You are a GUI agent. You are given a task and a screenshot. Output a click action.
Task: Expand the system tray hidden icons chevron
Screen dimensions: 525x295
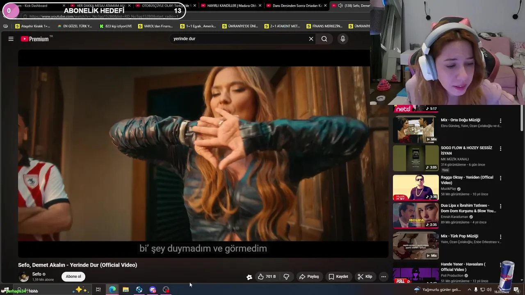point(470,290)
